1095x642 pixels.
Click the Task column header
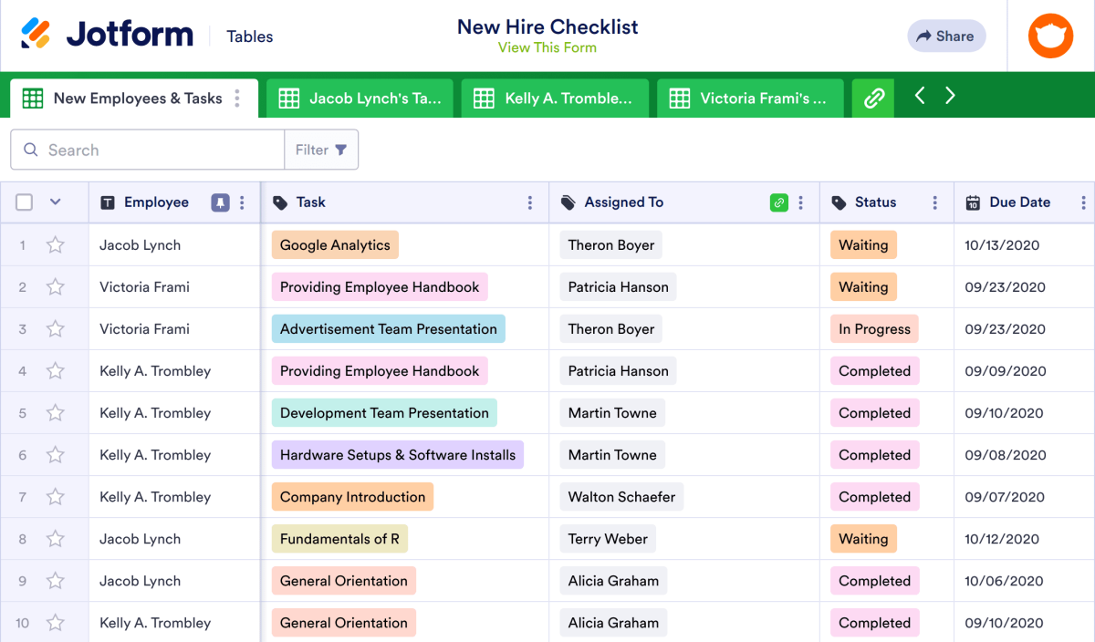point(310,202)
